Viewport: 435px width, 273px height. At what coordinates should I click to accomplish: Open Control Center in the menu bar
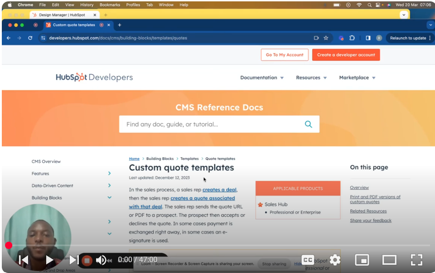pos(378,5)
